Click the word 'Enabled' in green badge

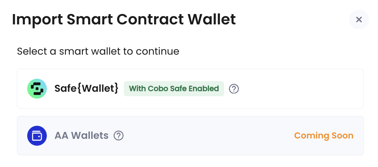pos(204,89)
